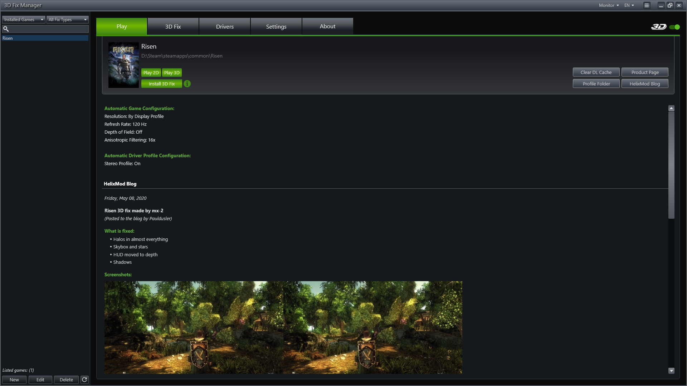Click the scrollbar up arrow
This screenshot has width=687, height=386.
pyautogui.click(x=671, y=108)
